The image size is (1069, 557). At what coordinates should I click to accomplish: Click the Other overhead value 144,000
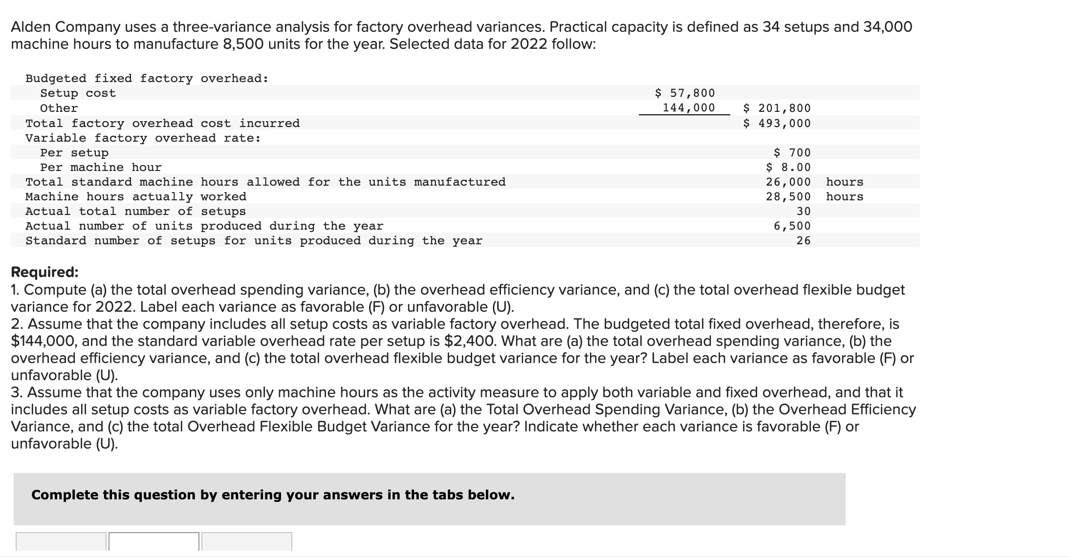(x=689, y=108)
